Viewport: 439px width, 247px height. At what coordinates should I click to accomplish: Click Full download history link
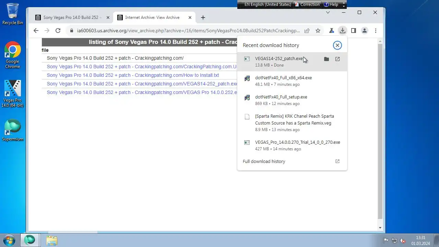point(264,161)
